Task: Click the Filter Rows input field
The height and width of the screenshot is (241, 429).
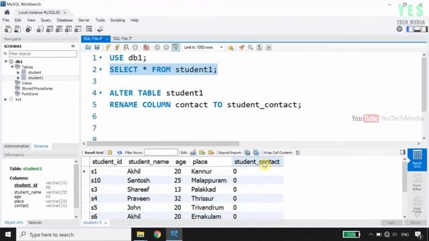Action: pos(161,152)
